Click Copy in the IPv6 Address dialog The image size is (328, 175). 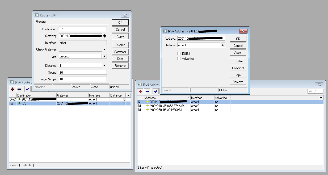[x=238, y=75]
